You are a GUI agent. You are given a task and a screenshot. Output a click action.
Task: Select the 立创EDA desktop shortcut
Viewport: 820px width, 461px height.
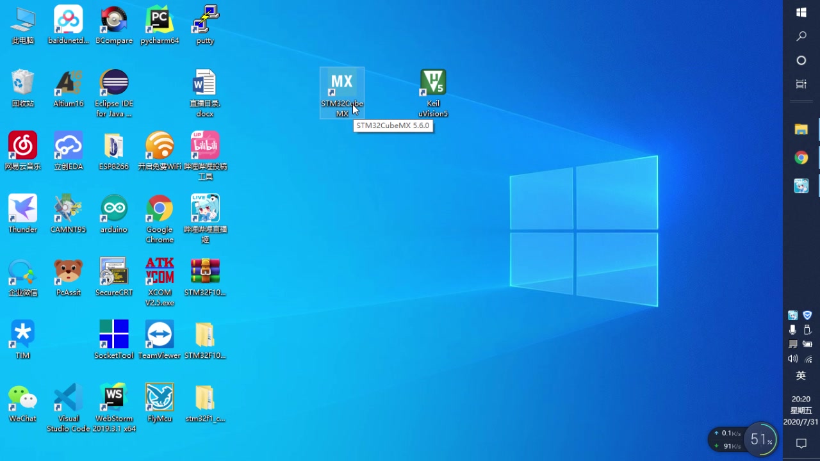pyautogui.click(x=69, y=151)
